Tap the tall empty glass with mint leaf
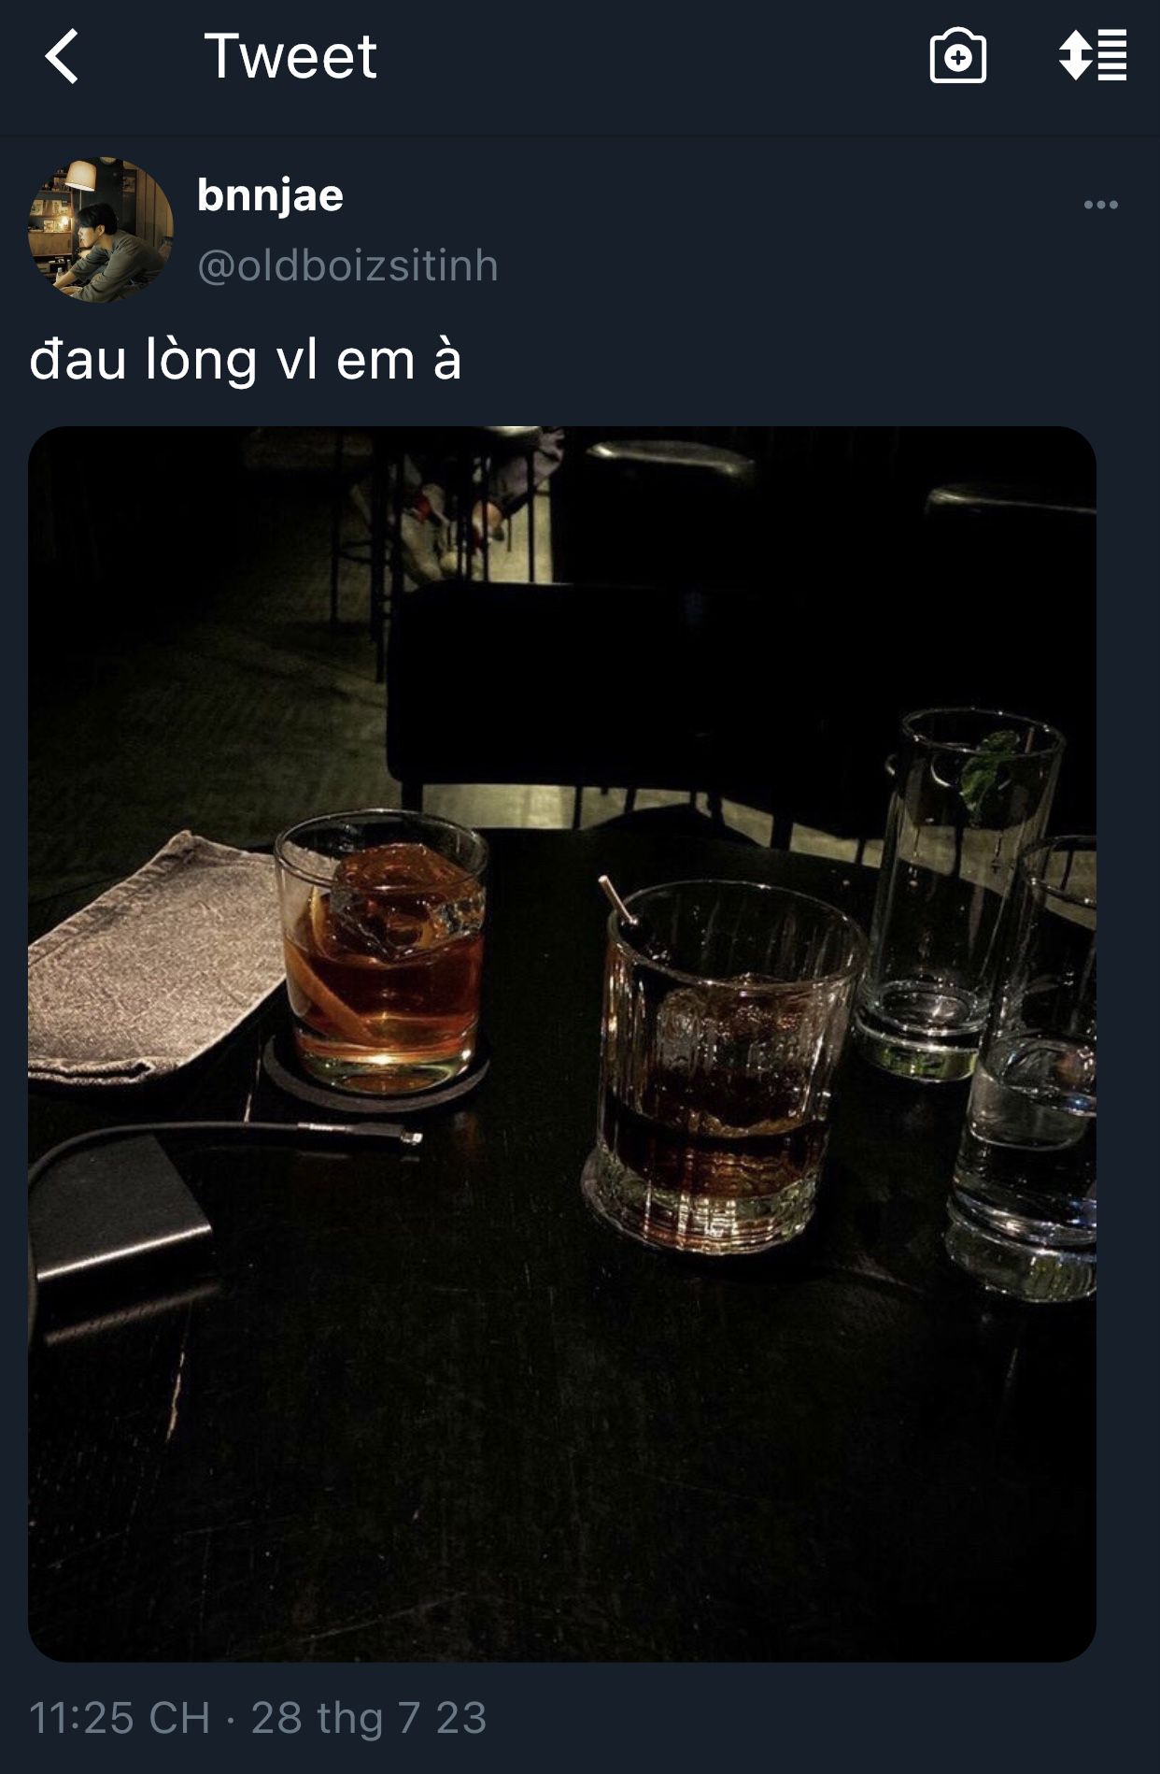Viewport: 1160px width, 1774px height. pyautogui.click(x=962, y=893)
